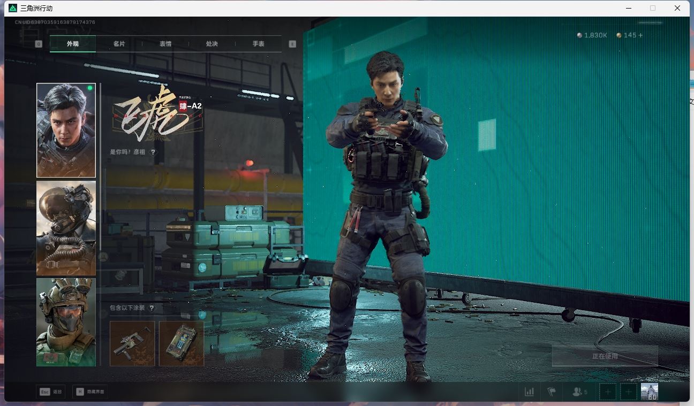Click the player avatar in bottom right
Image resolution: width=694 pixels, height=406 pixels.
[649, 392]
